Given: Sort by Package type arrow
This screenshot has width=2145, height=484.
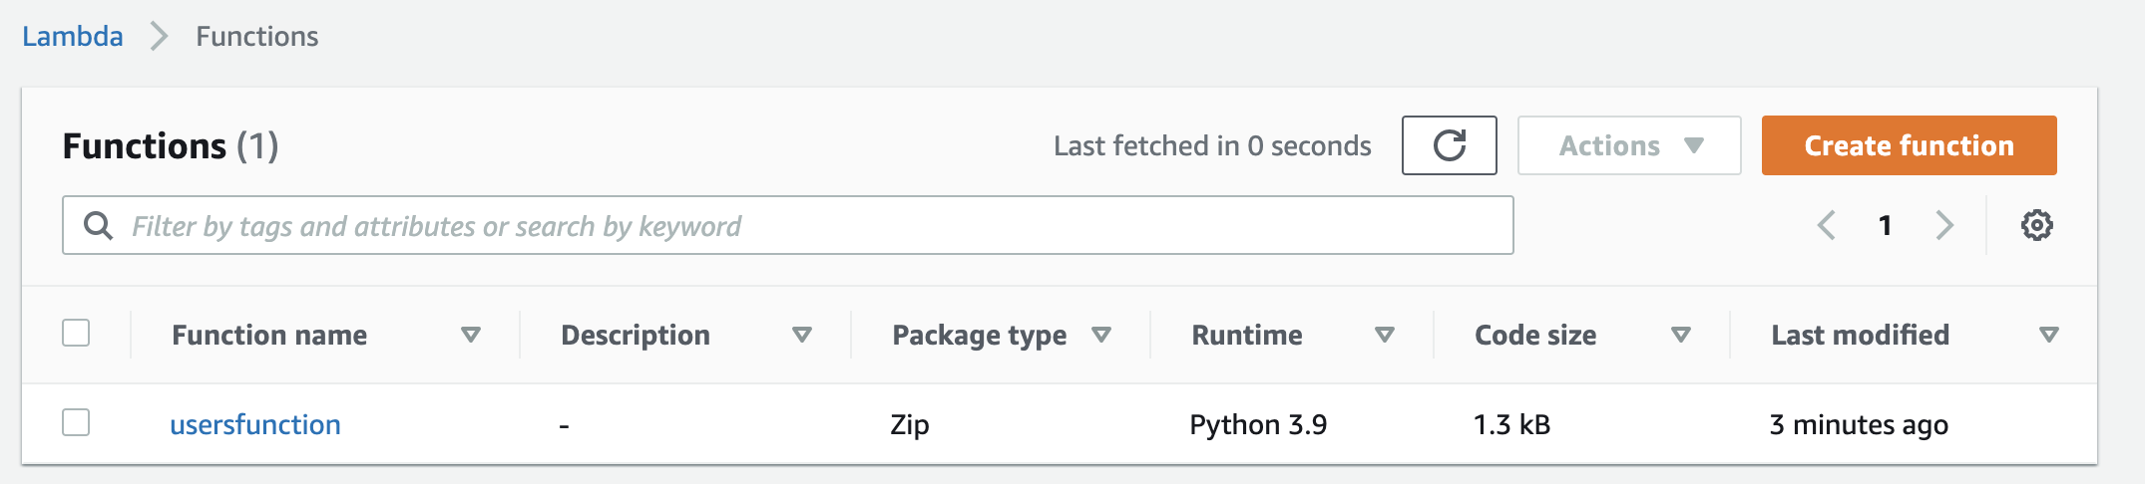Looking at the screenshot, I should (1101, 335).
